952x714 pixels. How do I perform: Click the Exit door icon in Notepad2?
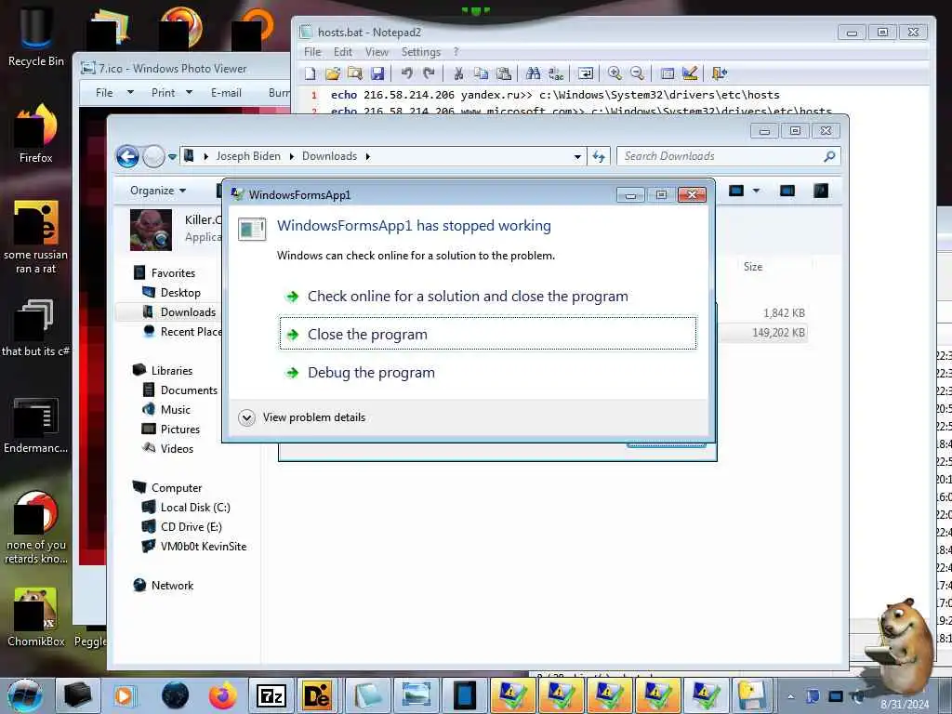click(x=719, y=73)
